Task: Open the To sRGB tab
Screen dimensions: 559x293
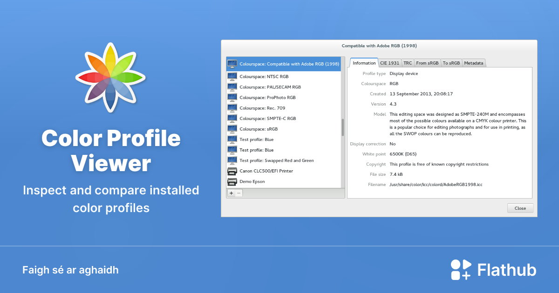Action: coord(451,63)
